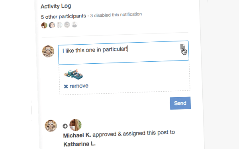Image resolution: width=239 pixels, height=149 pixels.
Task: Open third faded participant avatar
Action: point(59,25)
